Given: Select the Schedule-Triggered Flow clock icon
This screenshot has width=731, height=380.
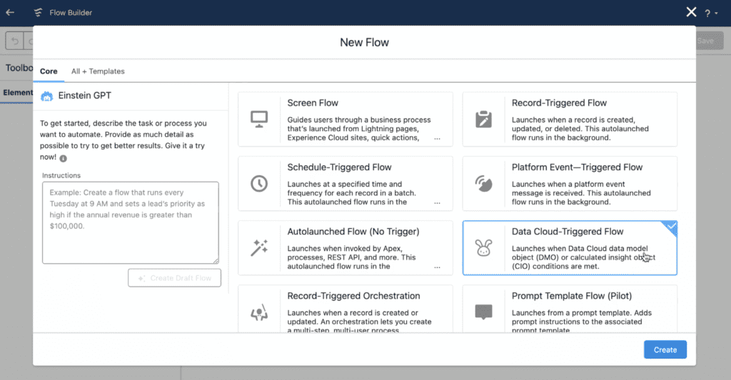Looking at the screenshot, I should tap(259, 183).
